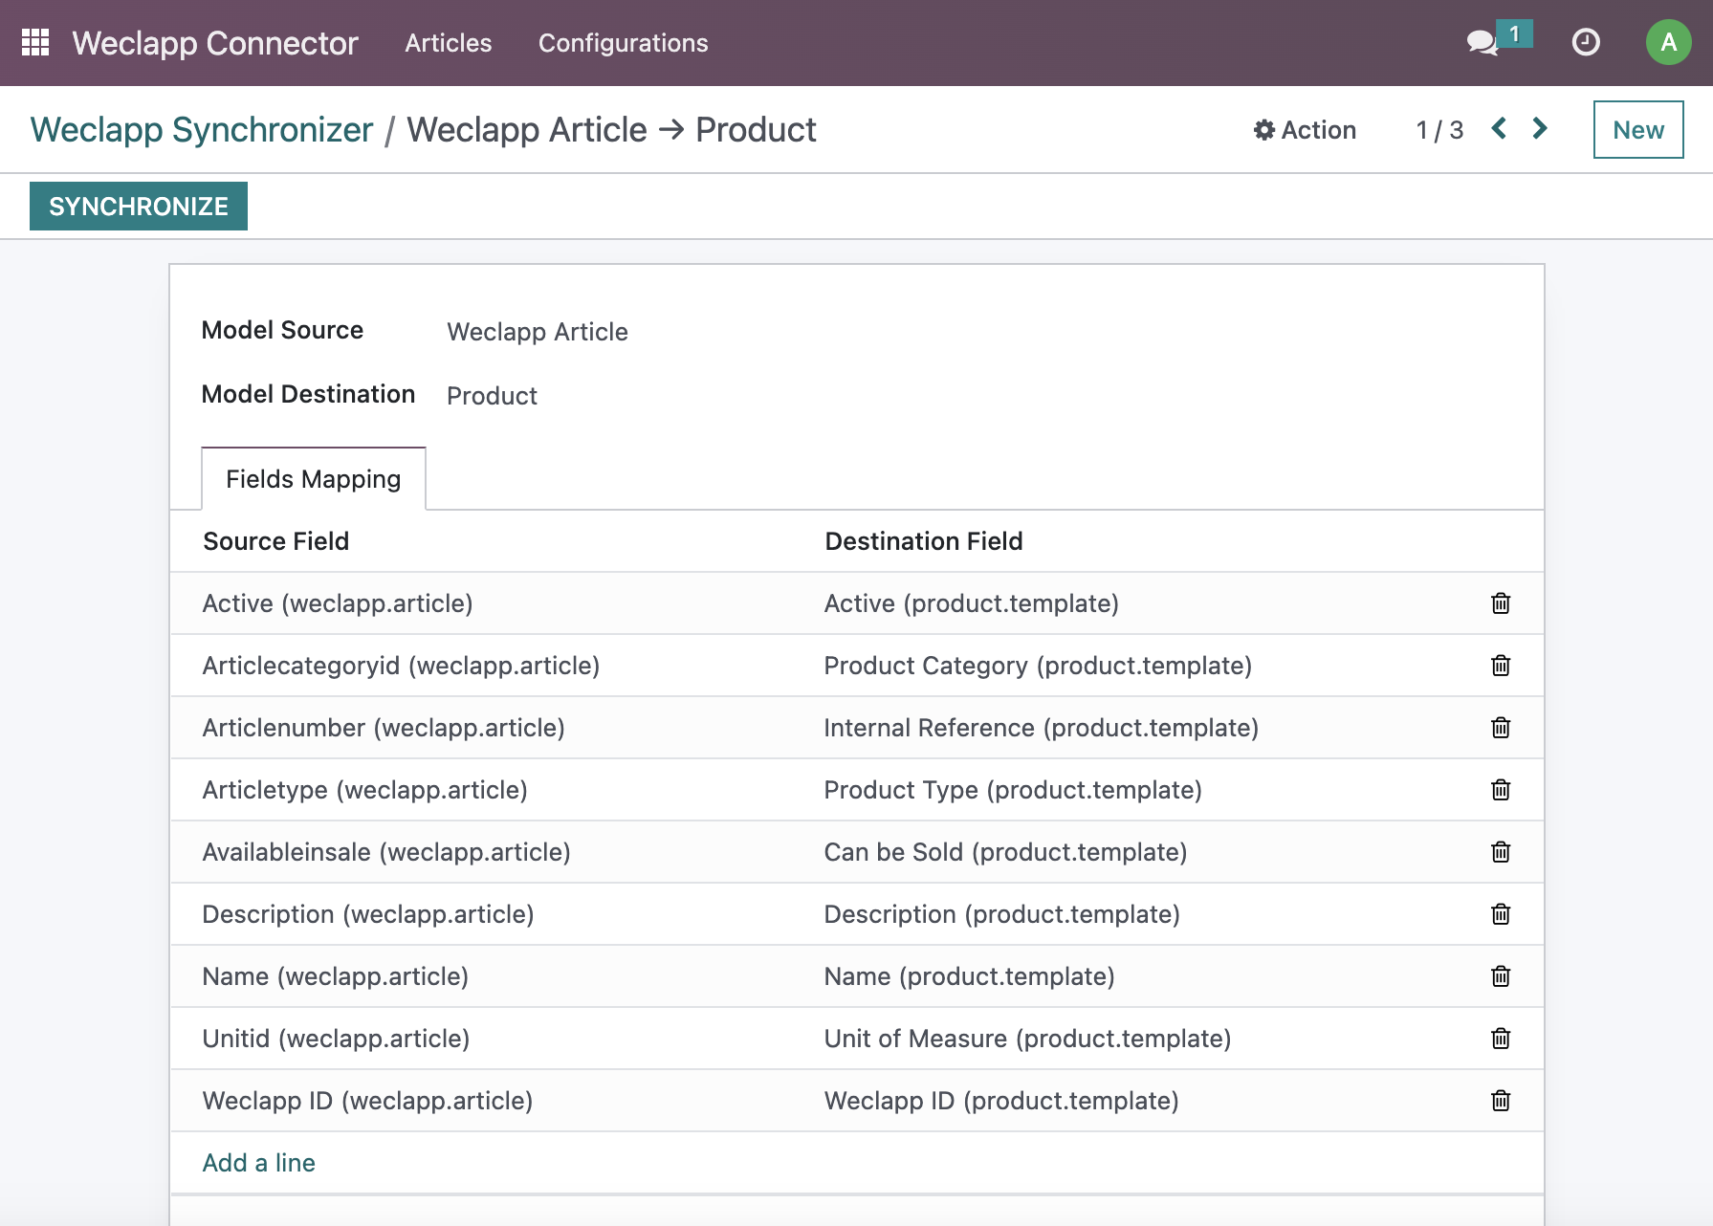Delete the Articlecategoryid mapping row

[x=1501, y=666]
